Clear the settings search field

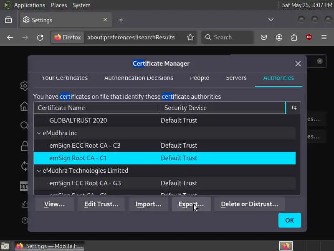(x=319, y=61)
